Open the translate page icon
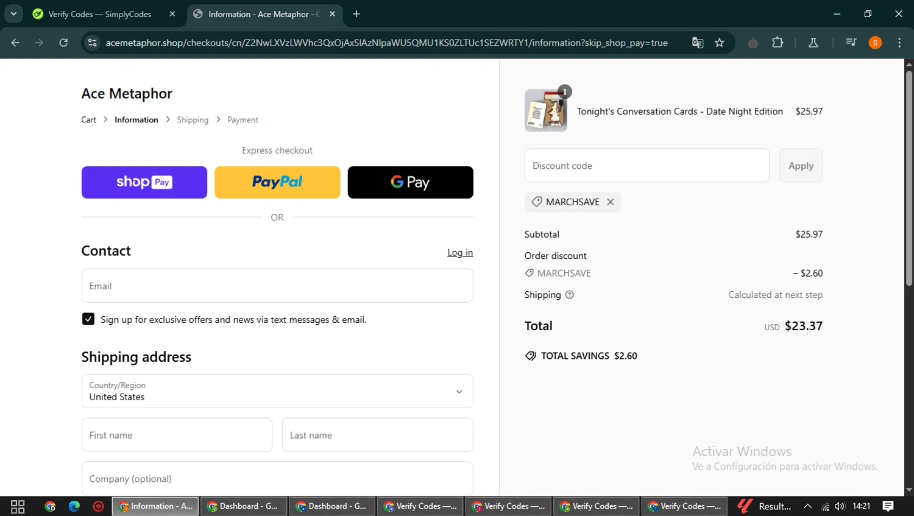 (698, 43)
